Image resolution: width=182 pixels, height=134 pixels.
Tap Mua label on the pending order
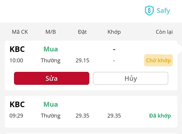pyautogui.click(x=51, y=49)
